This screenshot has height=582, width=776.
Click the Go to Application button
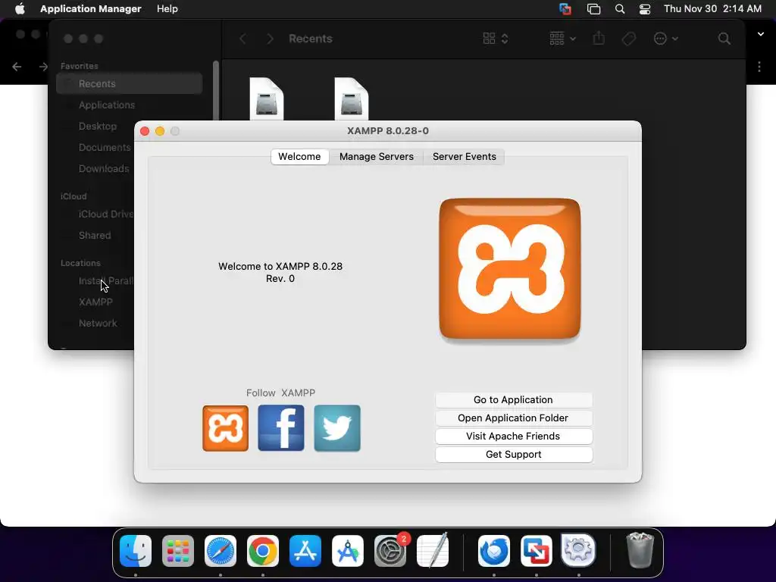pos(513,400)
